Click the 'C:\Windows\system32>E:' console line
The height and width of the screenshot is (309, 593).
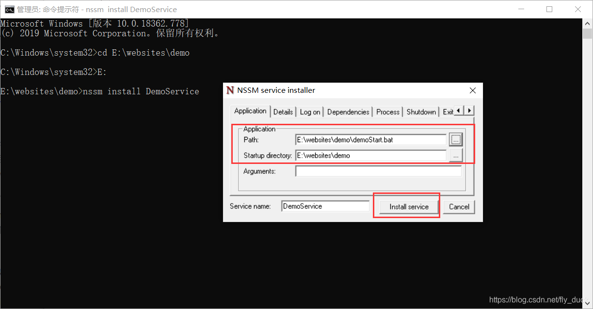point(54,72)
